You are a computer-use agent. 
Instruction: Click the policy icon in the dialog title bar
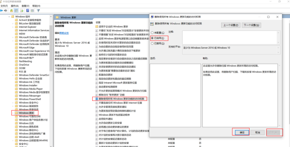point(152,17)
